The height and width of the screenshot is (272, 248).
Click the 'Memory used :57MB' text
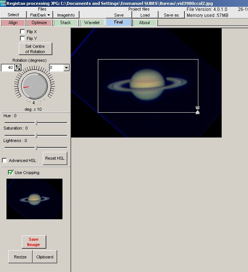(x=207, y=15)
